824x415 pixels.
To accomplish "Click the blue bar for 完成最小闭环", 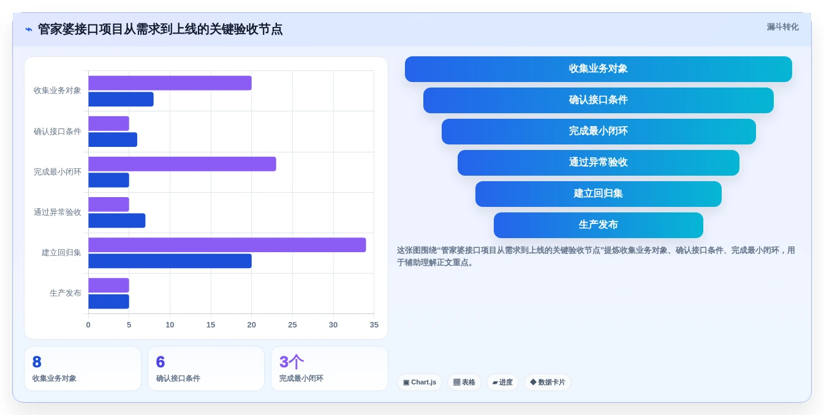I will tap(108, 180).
